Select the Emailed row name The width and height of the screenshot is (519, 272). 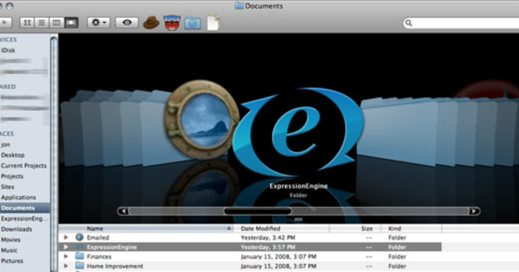click(x=98, y=237)
